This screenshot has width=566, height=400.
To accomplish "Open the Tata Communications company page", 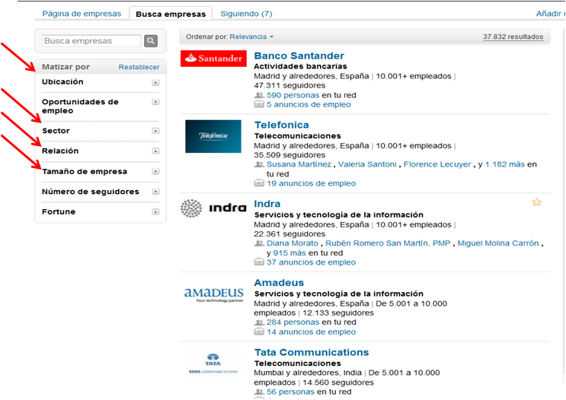I will tap(312, 352).
